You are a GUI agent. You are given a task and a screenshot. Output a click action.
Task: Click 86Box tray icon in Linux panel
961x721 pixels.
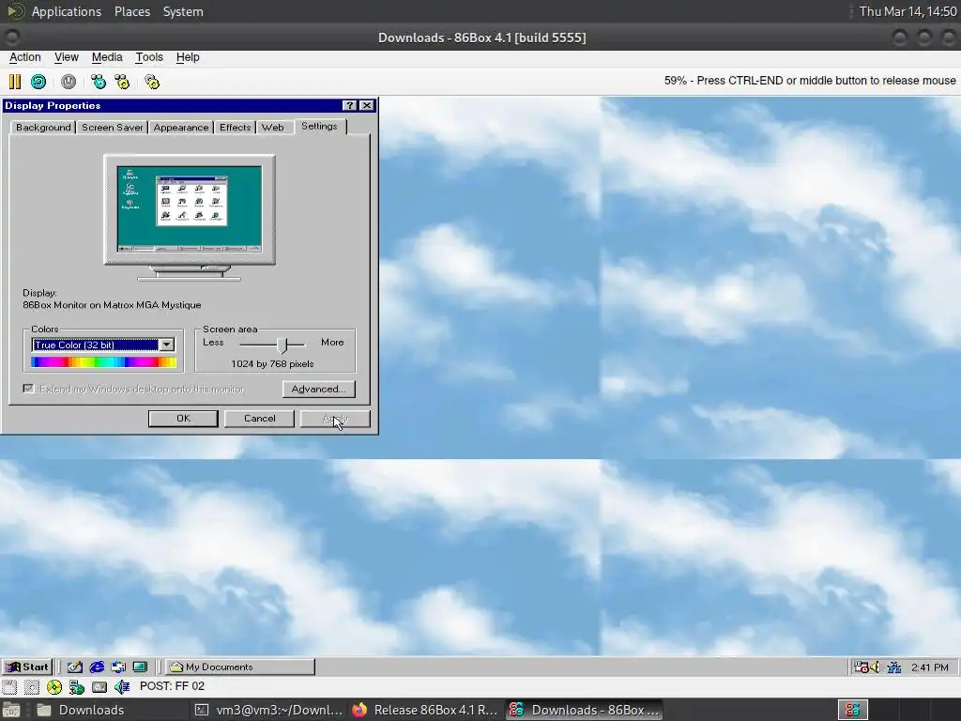[852, 710]
